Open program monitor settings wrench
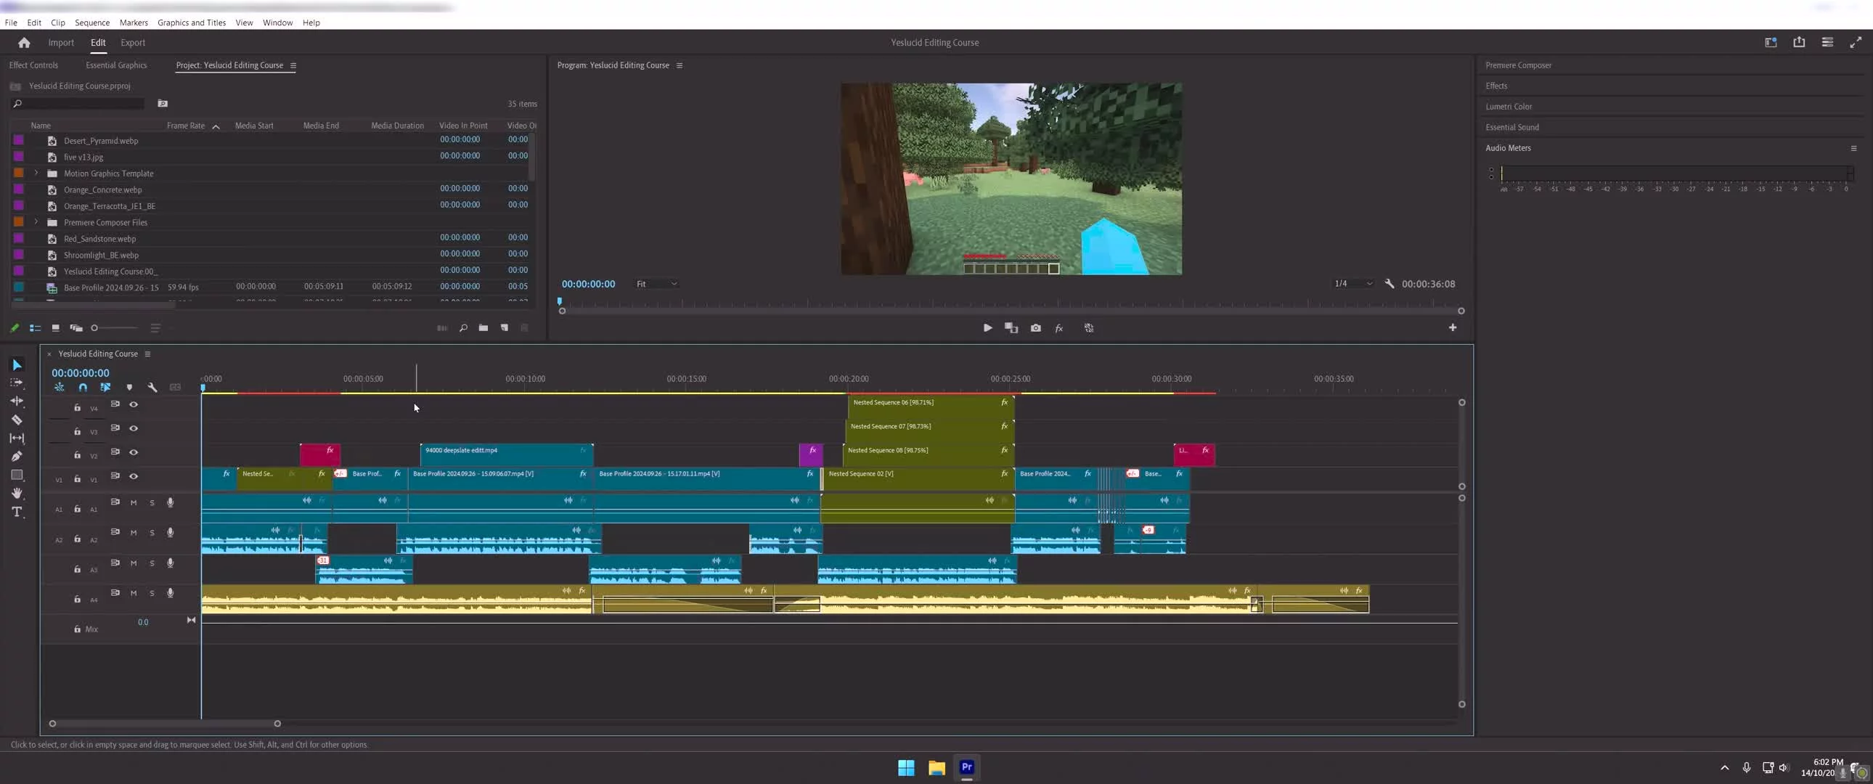The height and width of the screenshot is (784, 1873). tap(1390, 284)
